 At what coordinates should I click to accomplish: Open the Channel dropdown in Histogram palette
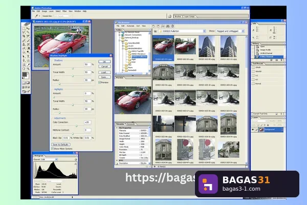[56, 159]
